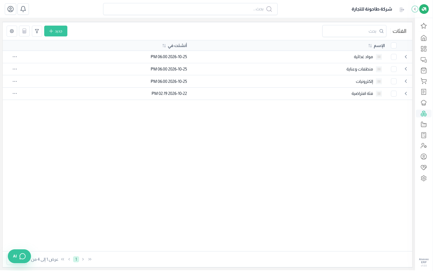Screen dimensions: 433x271
Task: Collapse the sidebar using the green chevron
Action: pyautogui.click(x=415, y=9)
